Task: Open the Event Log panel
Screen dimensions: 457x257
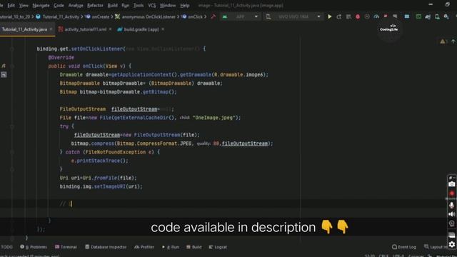Action: click(x=404, y=247)
